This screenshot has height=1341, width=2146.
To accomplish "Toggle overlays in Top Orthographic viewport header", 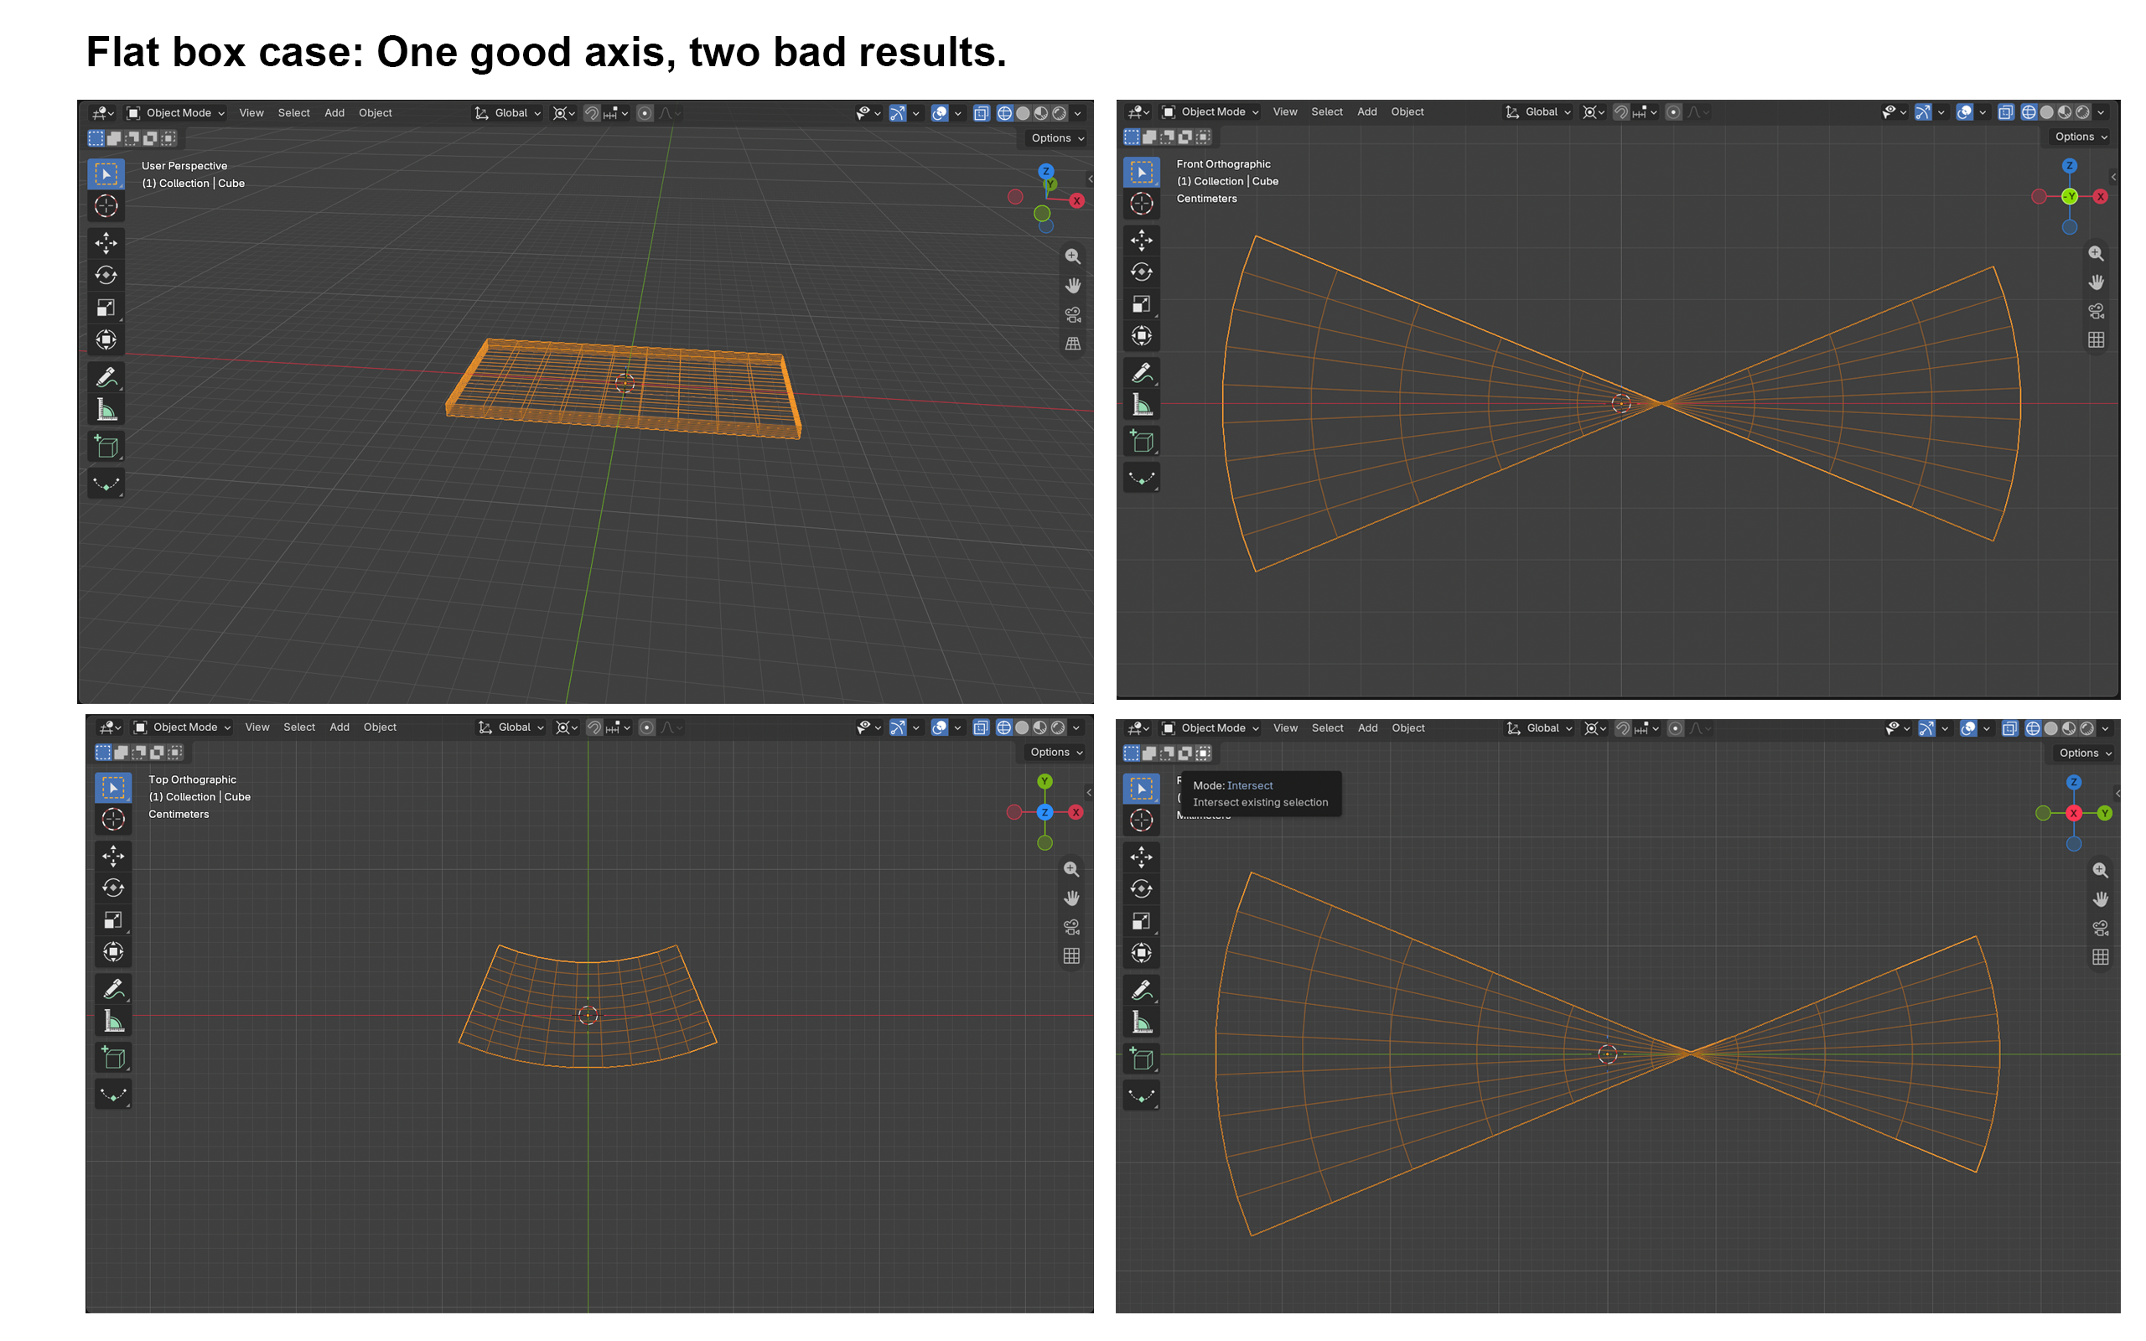I will coord(939,727).
